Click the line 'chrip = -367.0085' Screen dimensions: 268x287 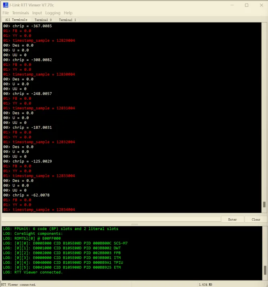(27, 26)
